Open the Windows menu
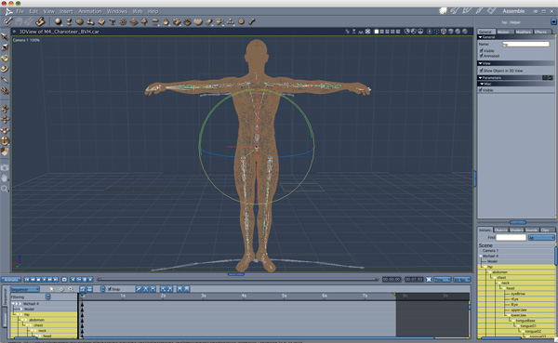558x343 pixels. pyautogui.click(x=117, y=11)
